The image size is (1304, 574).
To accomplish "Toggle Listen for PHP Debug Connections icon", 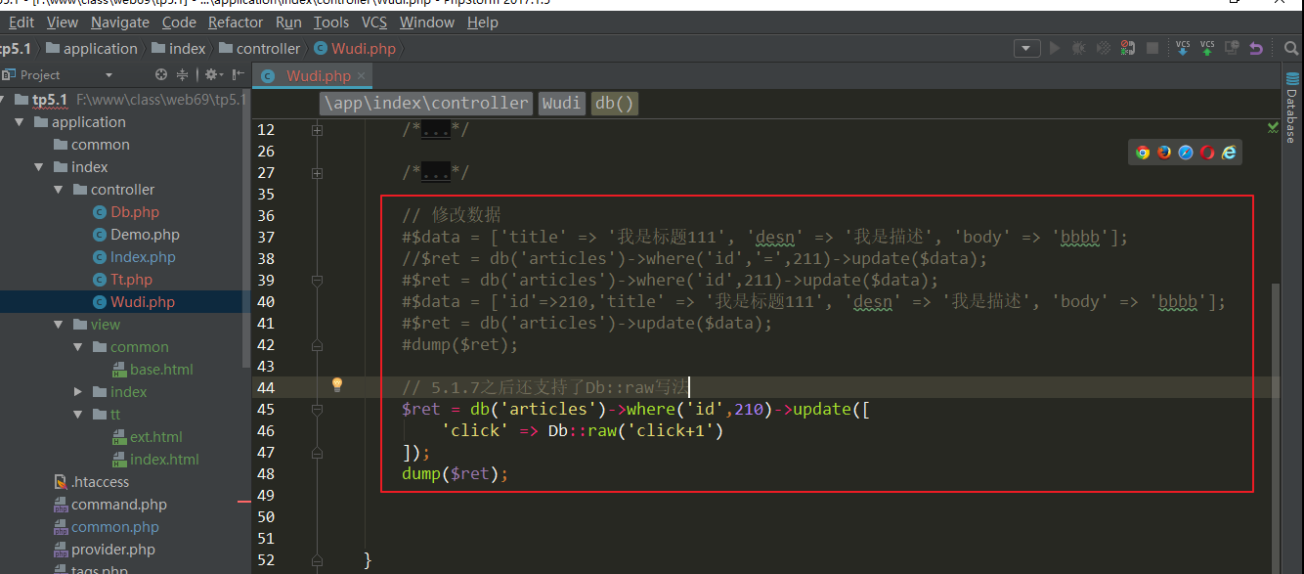I will [1128, 48].
